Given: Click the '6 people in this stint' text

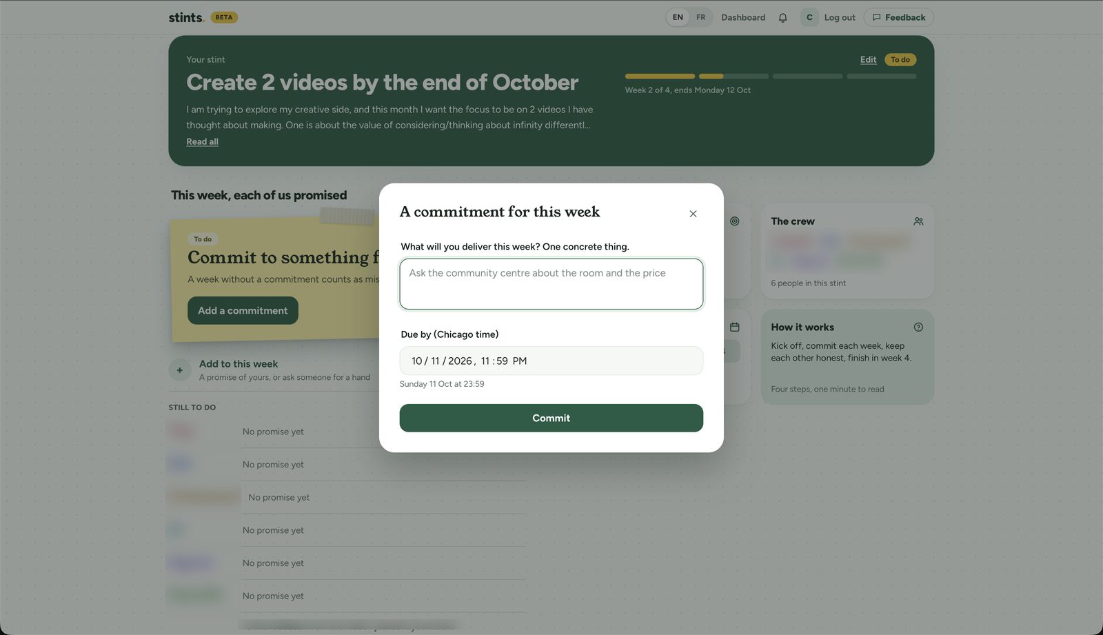Looking at the screenshot, I should point(808,283).
